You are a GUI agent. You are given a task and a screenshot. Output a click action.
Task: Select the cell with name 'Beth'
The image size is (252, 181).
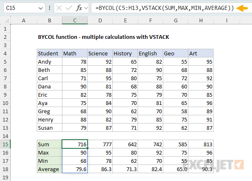(x=50, y=70)
